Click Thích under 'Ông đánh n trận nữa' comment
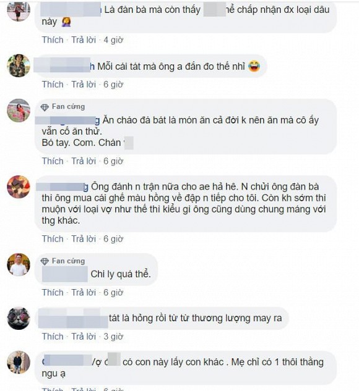 click(53, 239)
